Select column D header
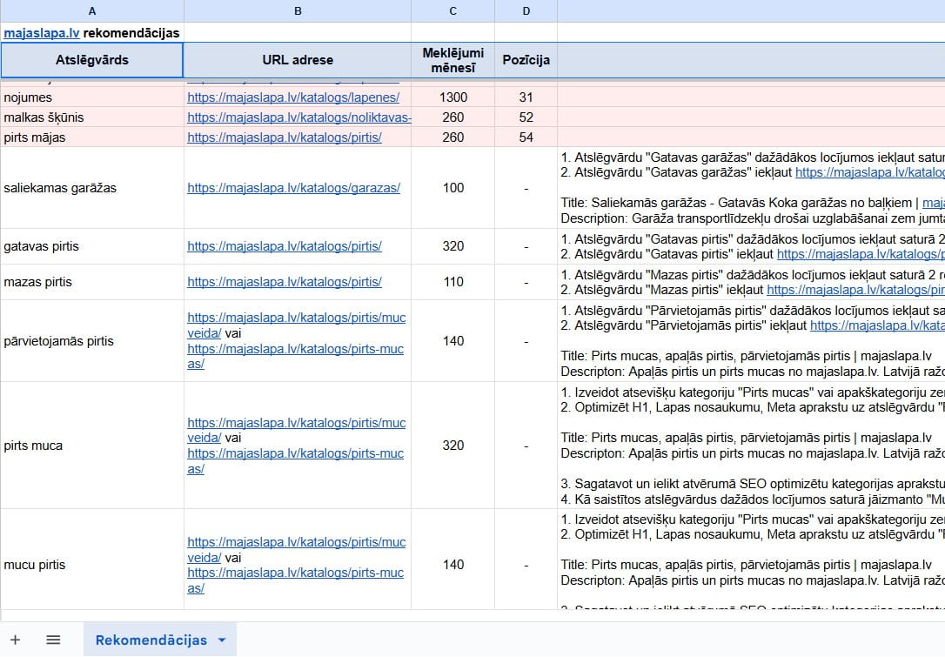Screen dimensions: 945x657 (x=526, y=10)
